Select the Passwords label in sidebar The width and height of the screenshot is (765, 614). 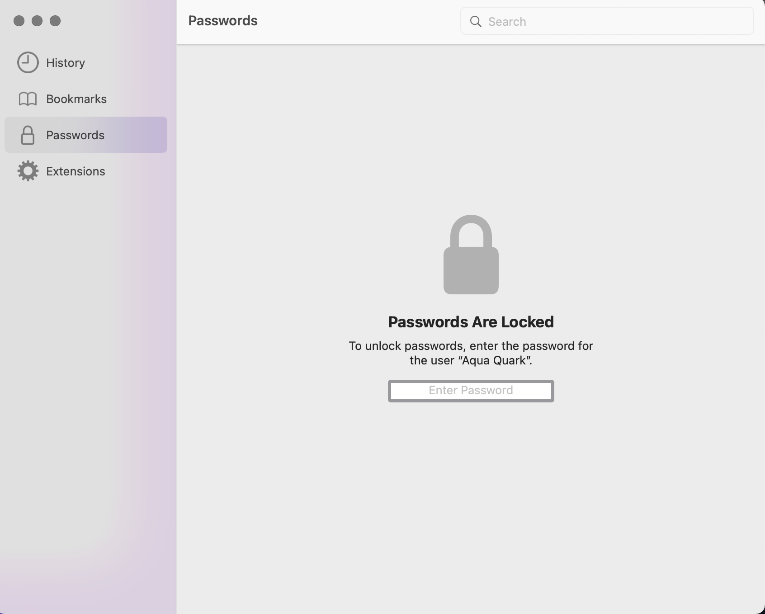75,135
